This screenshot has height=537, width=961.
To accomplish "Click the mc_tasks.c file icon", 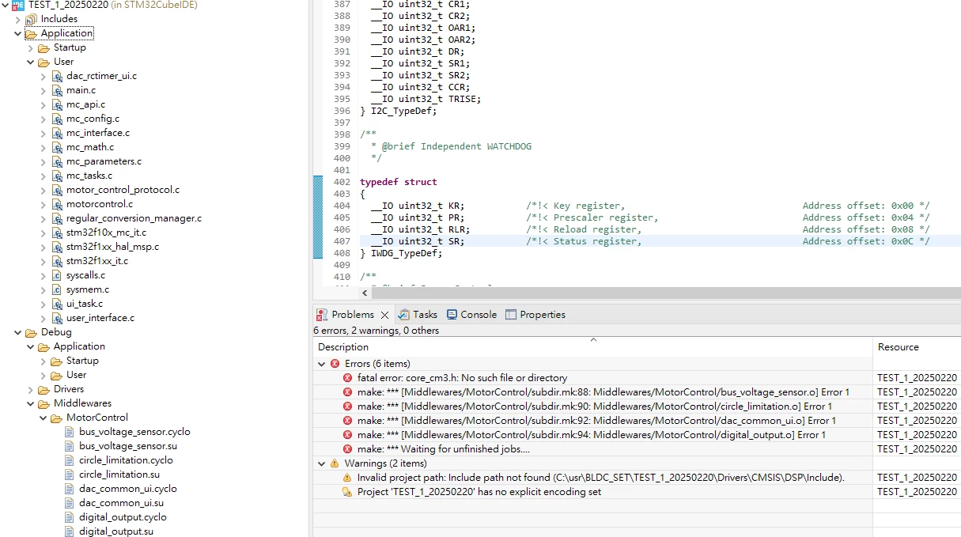I will tap(57, 176).
